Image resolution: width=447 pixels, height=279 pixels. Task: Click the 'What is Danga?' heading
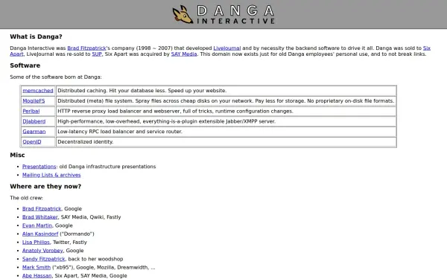36,36
